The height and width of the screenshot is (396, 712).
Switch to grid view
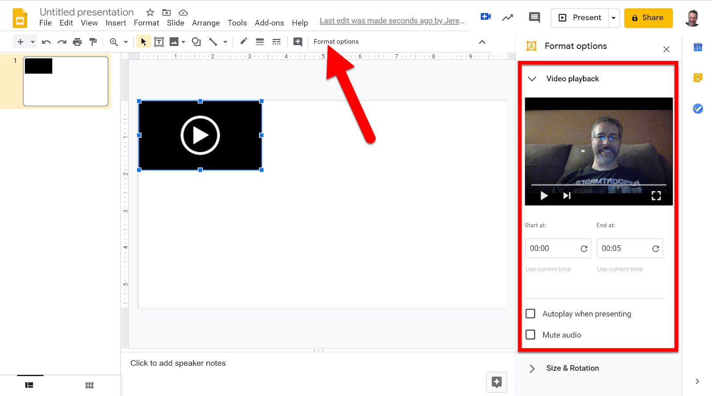coord(89,385)
